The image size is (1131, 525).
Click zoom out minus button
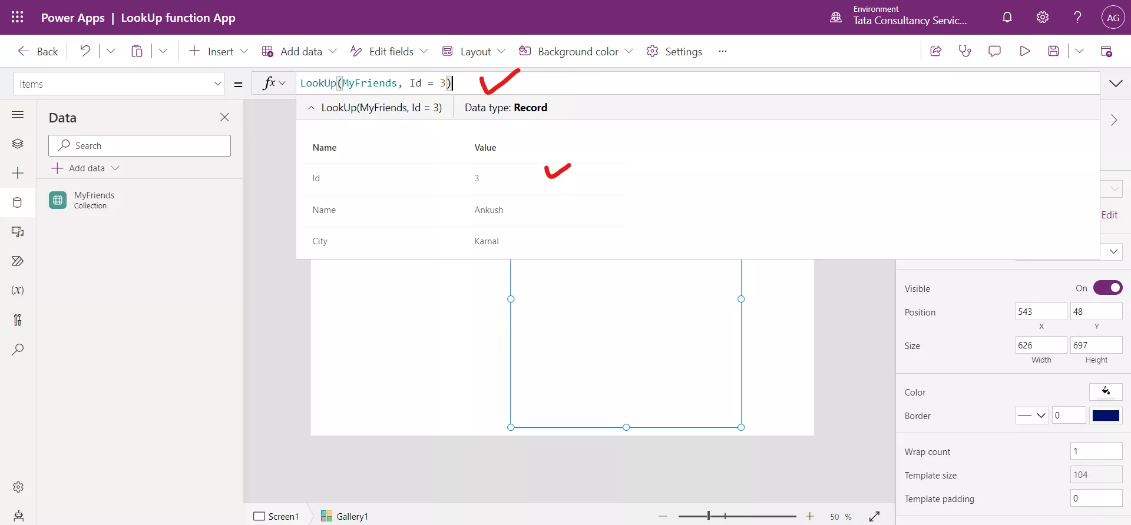pyautogui.click(x=663, y=516)
